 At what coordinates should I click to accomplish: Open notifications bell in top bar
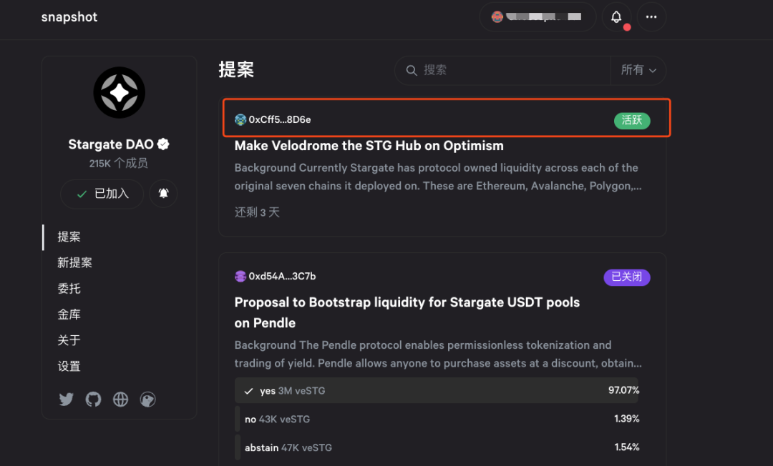(x=616, y=17)
